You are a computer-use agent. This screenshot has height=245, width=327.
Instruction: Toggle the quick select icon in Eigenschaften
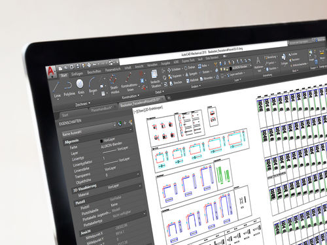[x=130, y=122]
